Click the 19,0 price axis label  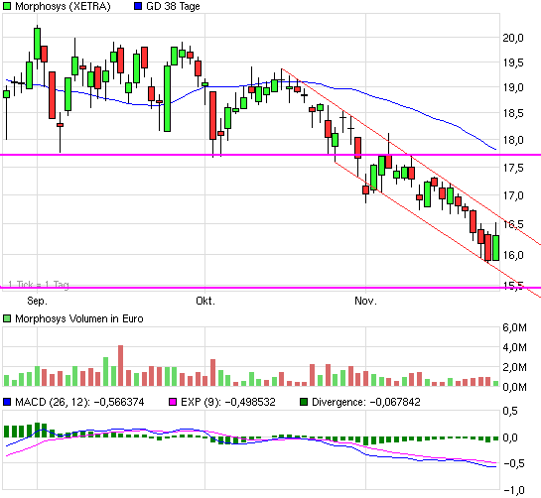point(513,87)
